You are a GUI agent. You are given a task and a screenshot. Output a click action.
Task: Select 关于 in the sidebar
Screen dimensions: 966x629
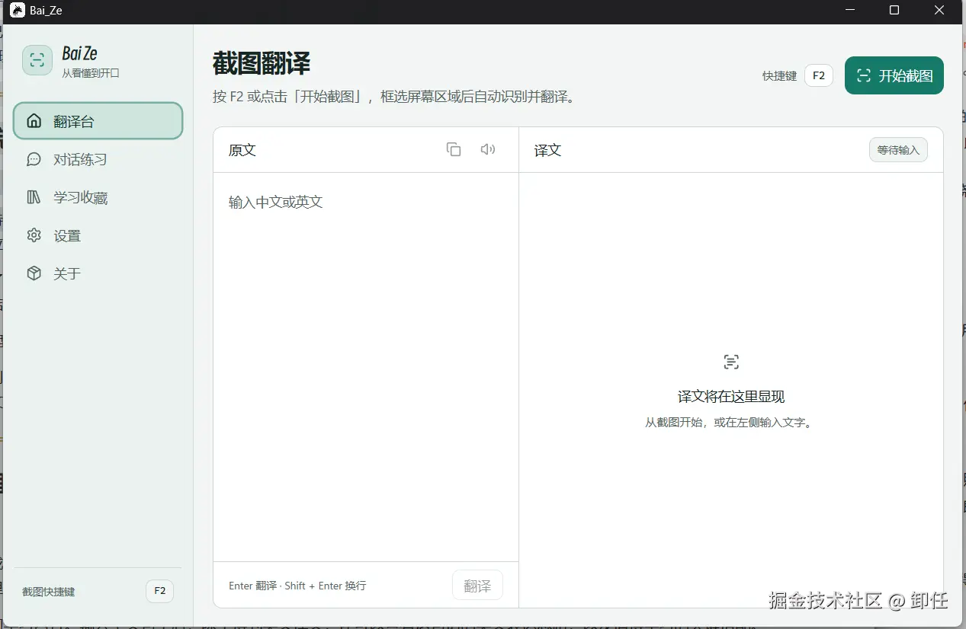coord(98,273)
